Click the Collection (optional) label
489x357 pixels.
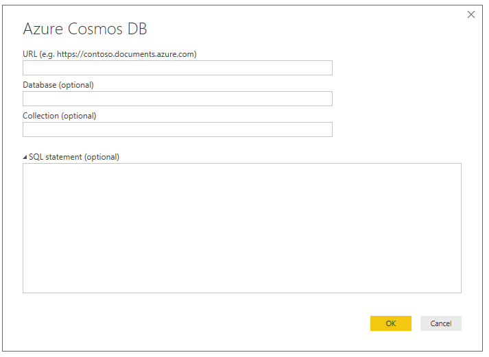[60, 116]
